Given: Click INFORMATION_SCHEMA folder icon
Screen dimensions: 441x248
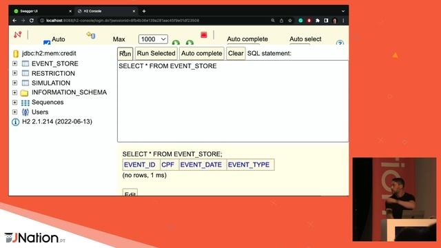Looking at the screenshot, I should coord(25,92).
